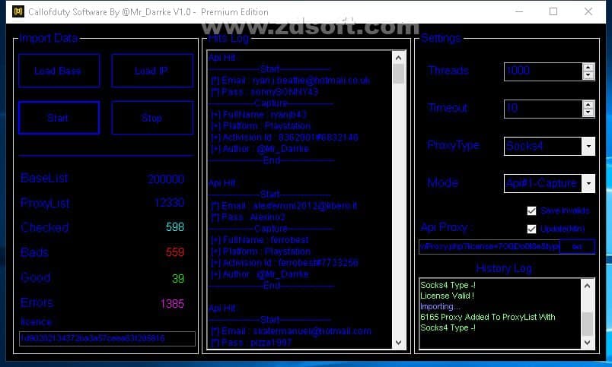The height and width of the screenshot is (367, 612).
Task: Click the 'License Valid !' history line
Action: [x=448, y=296]
